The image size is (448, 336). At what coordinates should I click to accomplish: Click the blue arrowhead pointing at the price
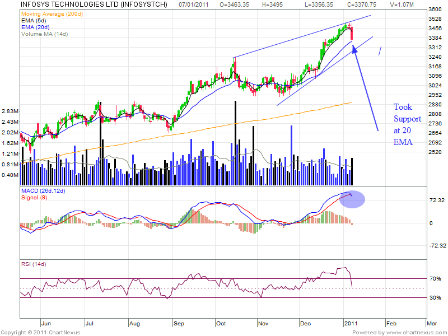354,49
